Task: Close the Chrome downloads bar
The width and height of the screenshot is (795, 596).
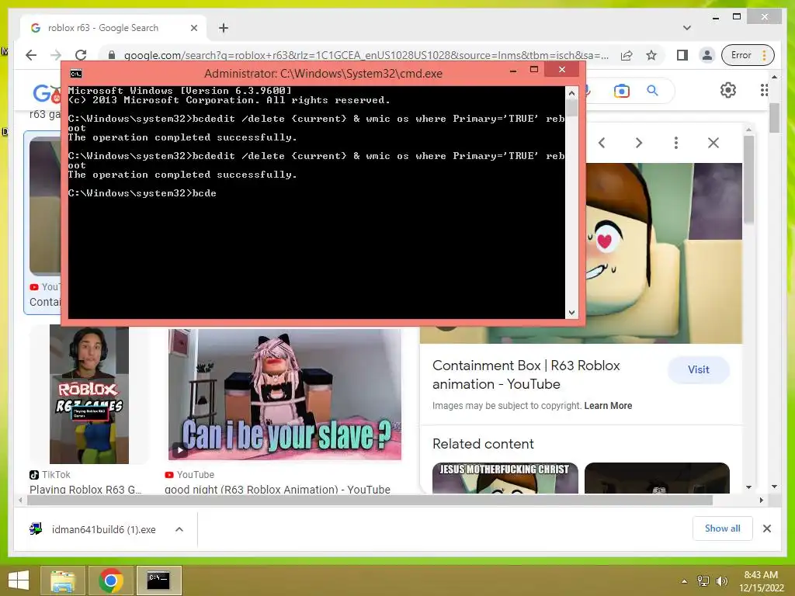Action: pyautogui.click(x=766, y=528)
